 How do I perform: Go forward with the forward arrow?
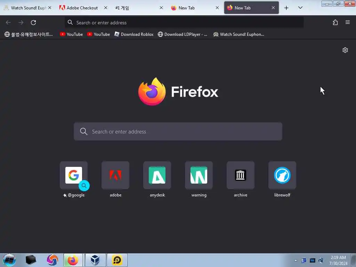pyautogui.click(x=21, y=23)
